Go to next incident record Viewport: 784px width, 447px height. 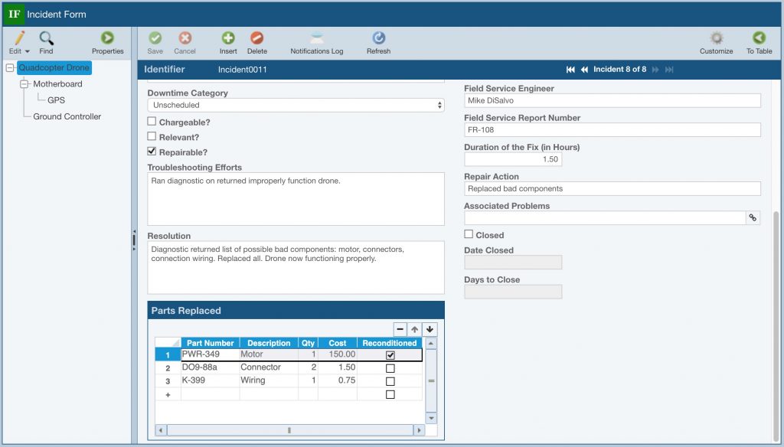coord(655,70)
